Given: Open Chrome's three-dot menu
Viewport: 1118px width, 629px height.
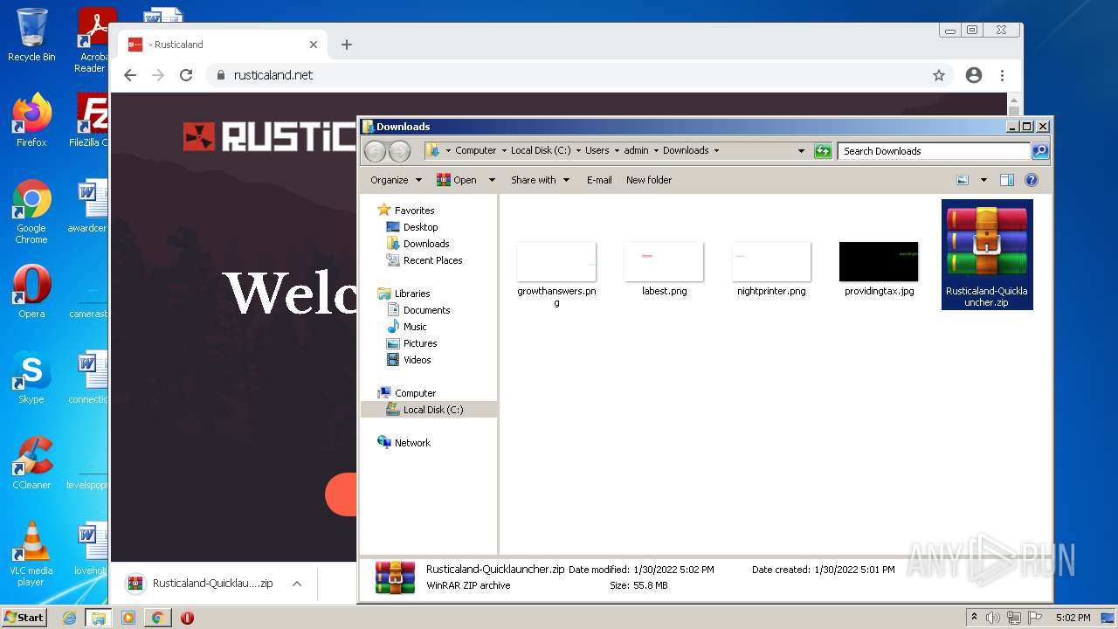Looking at the screenshot, I should (1003, 75).
